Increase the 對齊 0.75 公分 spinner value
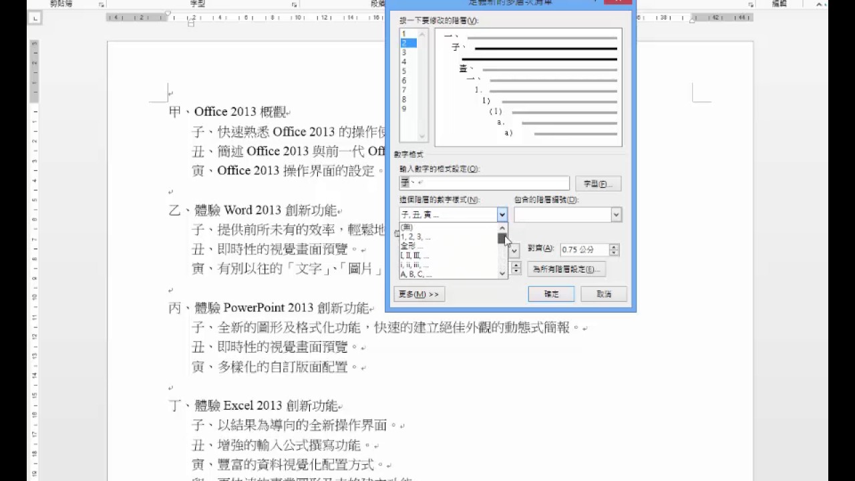Screen dimensions: 855x481 pos(615,247)
